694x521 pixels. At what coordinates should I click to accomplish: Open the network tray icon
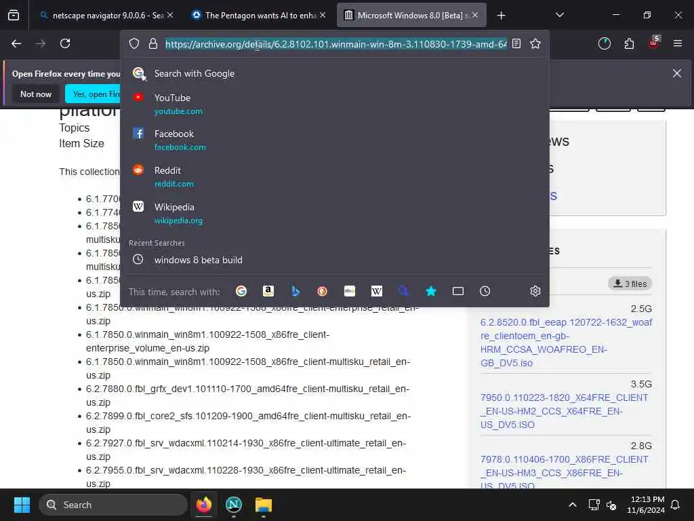[594, 505]
